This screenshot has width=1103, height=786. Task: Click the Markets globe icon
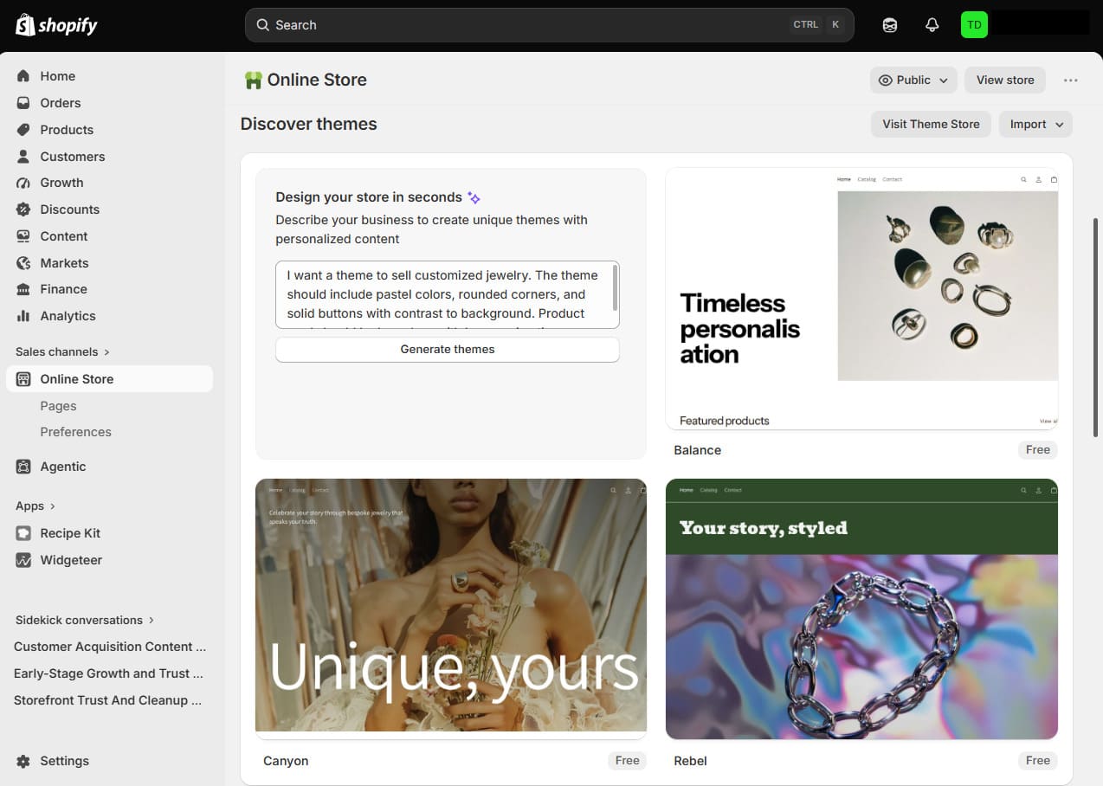click(x=23, y=263)
